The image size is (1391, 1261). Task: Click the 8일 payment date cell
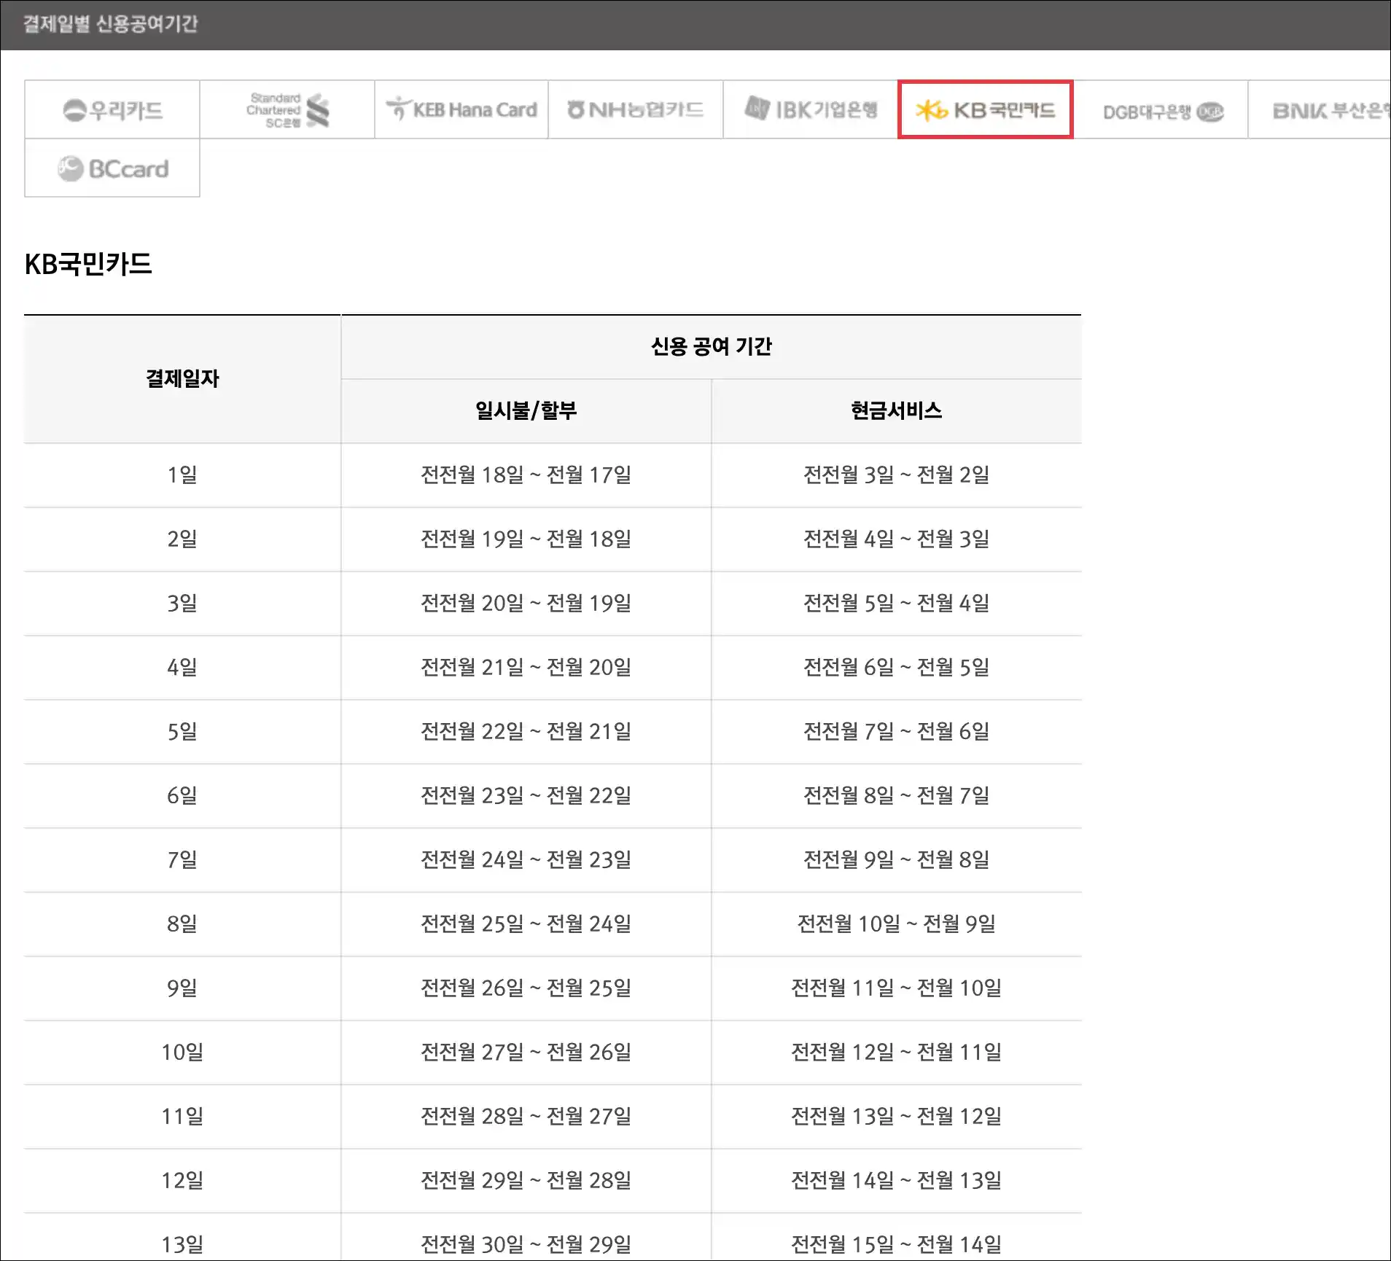182,924
